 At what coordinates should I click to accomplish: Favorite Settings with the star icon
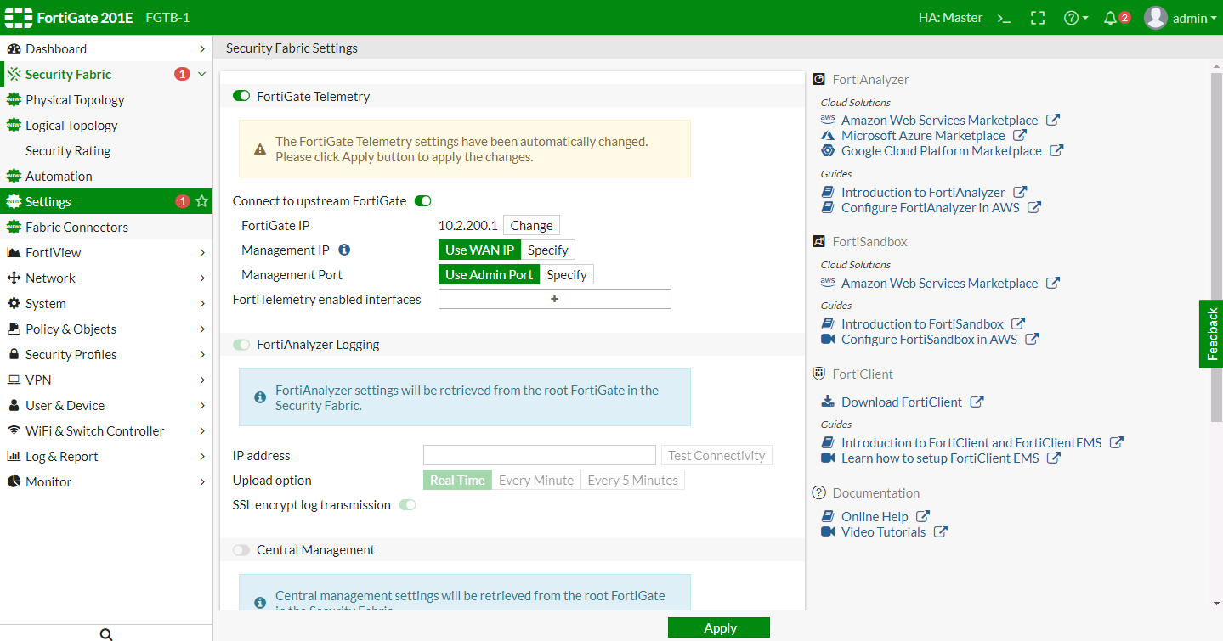point(202,202)
